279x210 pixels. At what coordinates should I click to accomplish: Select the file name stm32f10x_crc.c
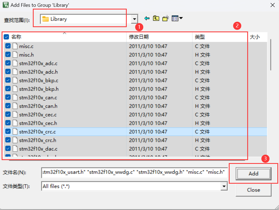point(37,132)
